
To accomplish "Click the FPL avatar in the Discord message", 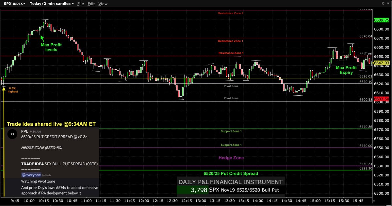I will 12,134.
